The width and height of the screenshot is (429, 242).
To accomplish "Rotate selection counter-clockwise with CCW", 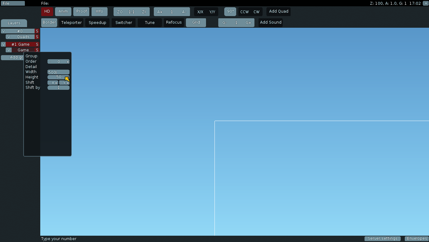I will (244, 12).
